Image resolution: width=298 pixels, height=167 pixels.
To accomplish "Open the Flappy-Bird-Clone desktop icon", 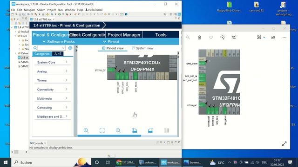I will pos(230,7).
